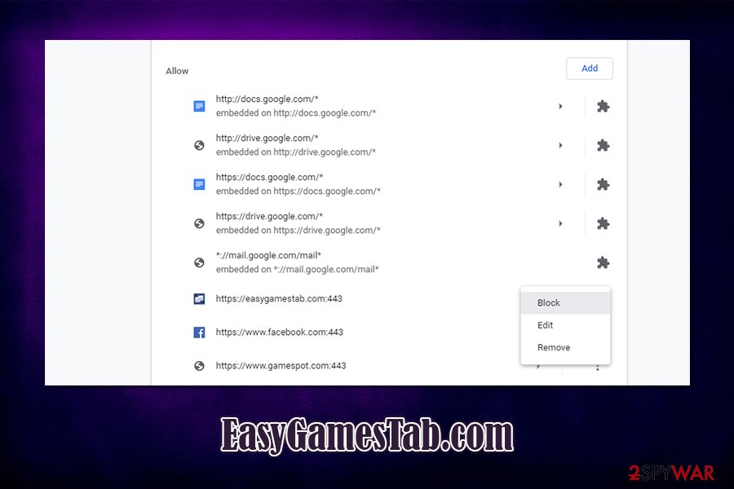
Task: Click the https://docs.google.com/* URL text
Action: pos(269,177)
